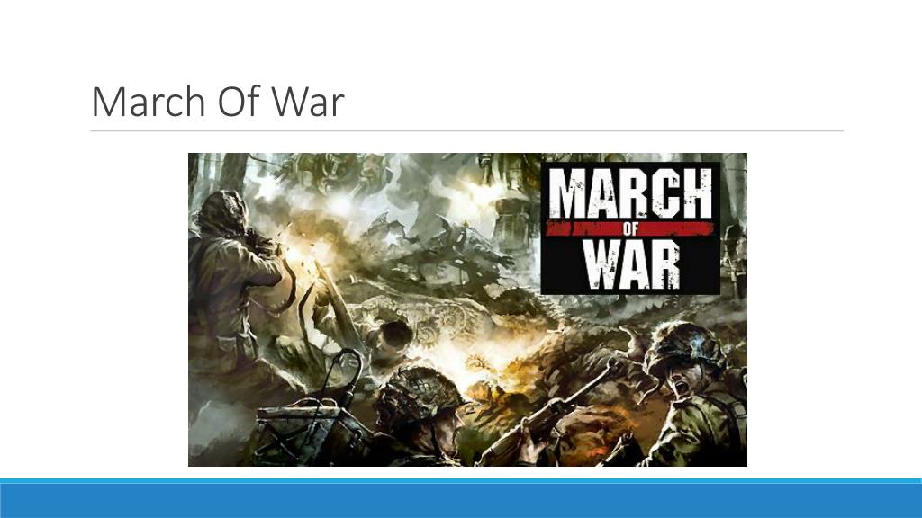Click the "March Of War" slide title

(x=218, y=102)
